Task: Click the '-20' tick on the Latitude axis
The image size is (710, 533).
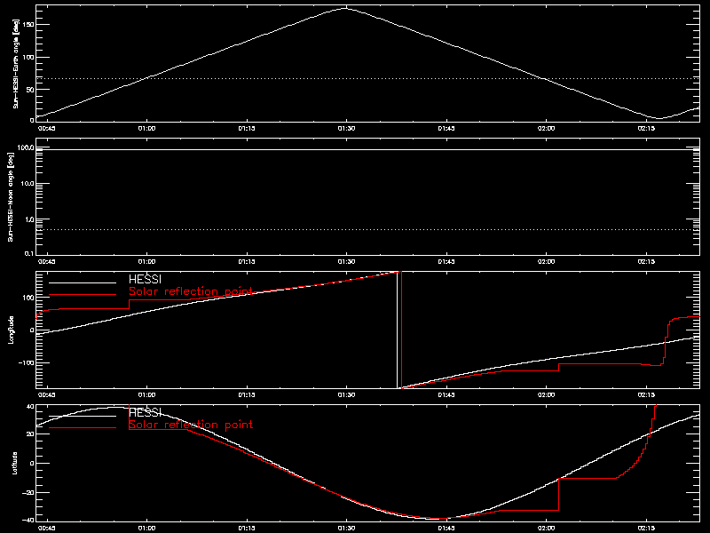Action: pyautogui.click(x=28, y=492)
